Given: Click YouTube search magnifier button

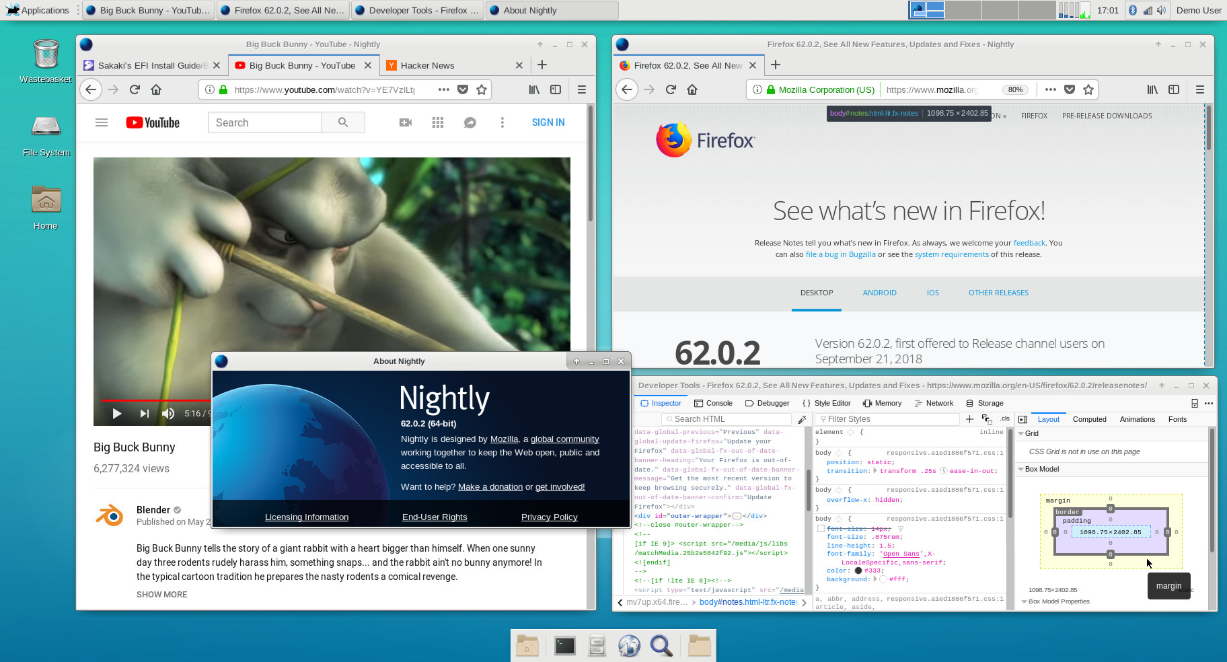Looking at the screenshot, I should (x=343, y=122).
